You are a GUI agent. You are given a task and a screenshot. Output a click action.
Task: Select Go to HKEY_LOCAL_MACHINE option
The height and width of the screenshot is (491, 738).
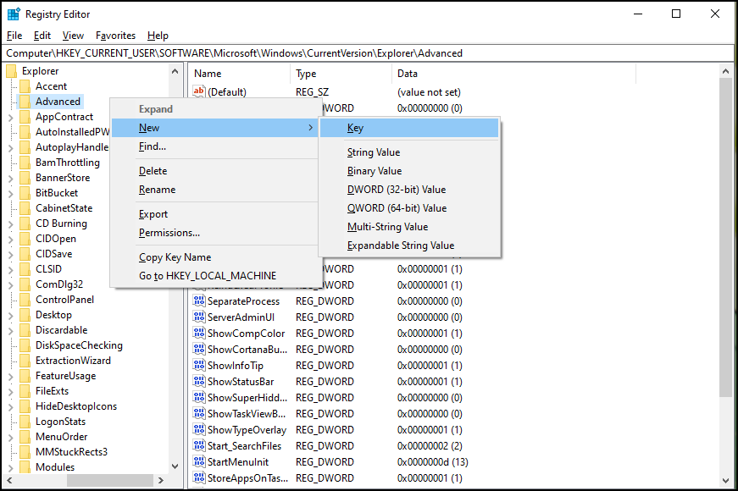pos(214,276)
